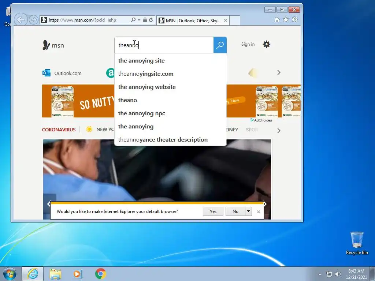Click the Internet Explorer back arrow

tap(21, 20)
